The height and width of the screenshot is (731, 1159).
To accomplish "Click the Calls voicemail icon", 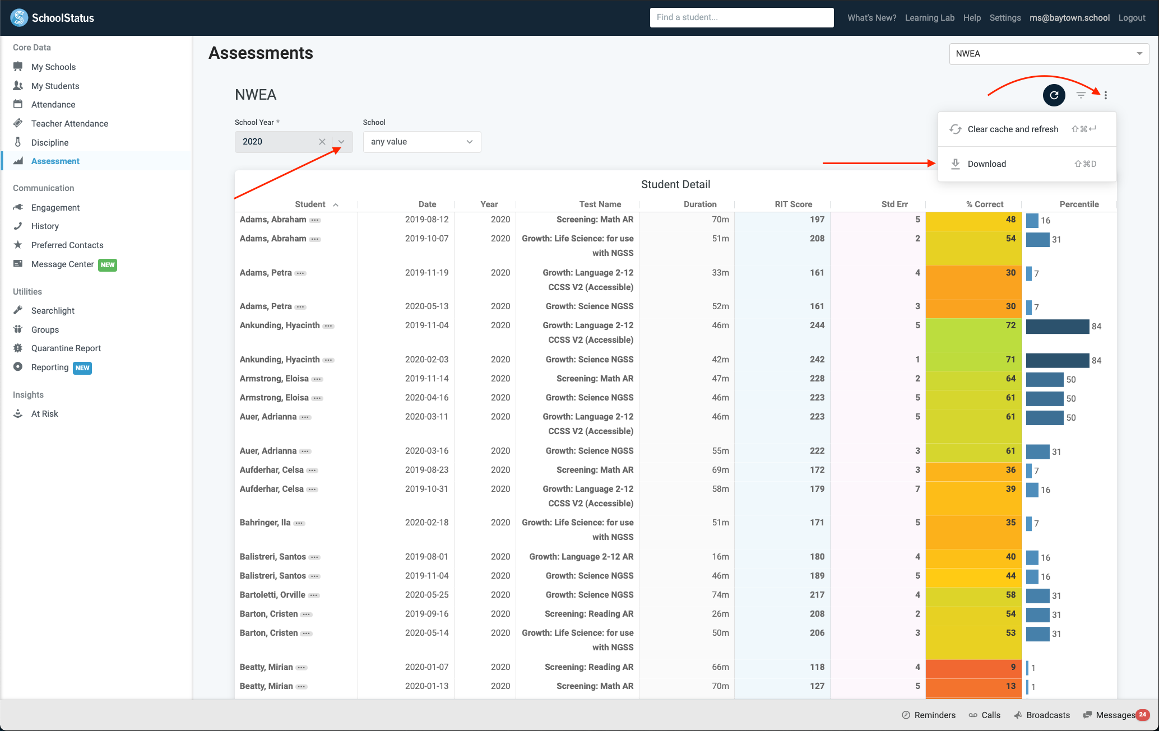I will [x=973, y=715].
